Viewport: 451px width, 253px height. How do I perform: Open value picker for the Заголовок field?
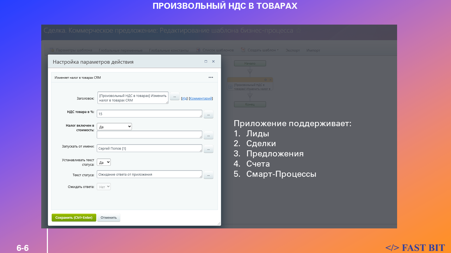click(x=175, y=96)
